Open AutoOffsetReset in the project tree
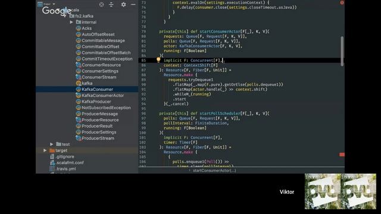The image size is (381, 214). tap(98, 34)
